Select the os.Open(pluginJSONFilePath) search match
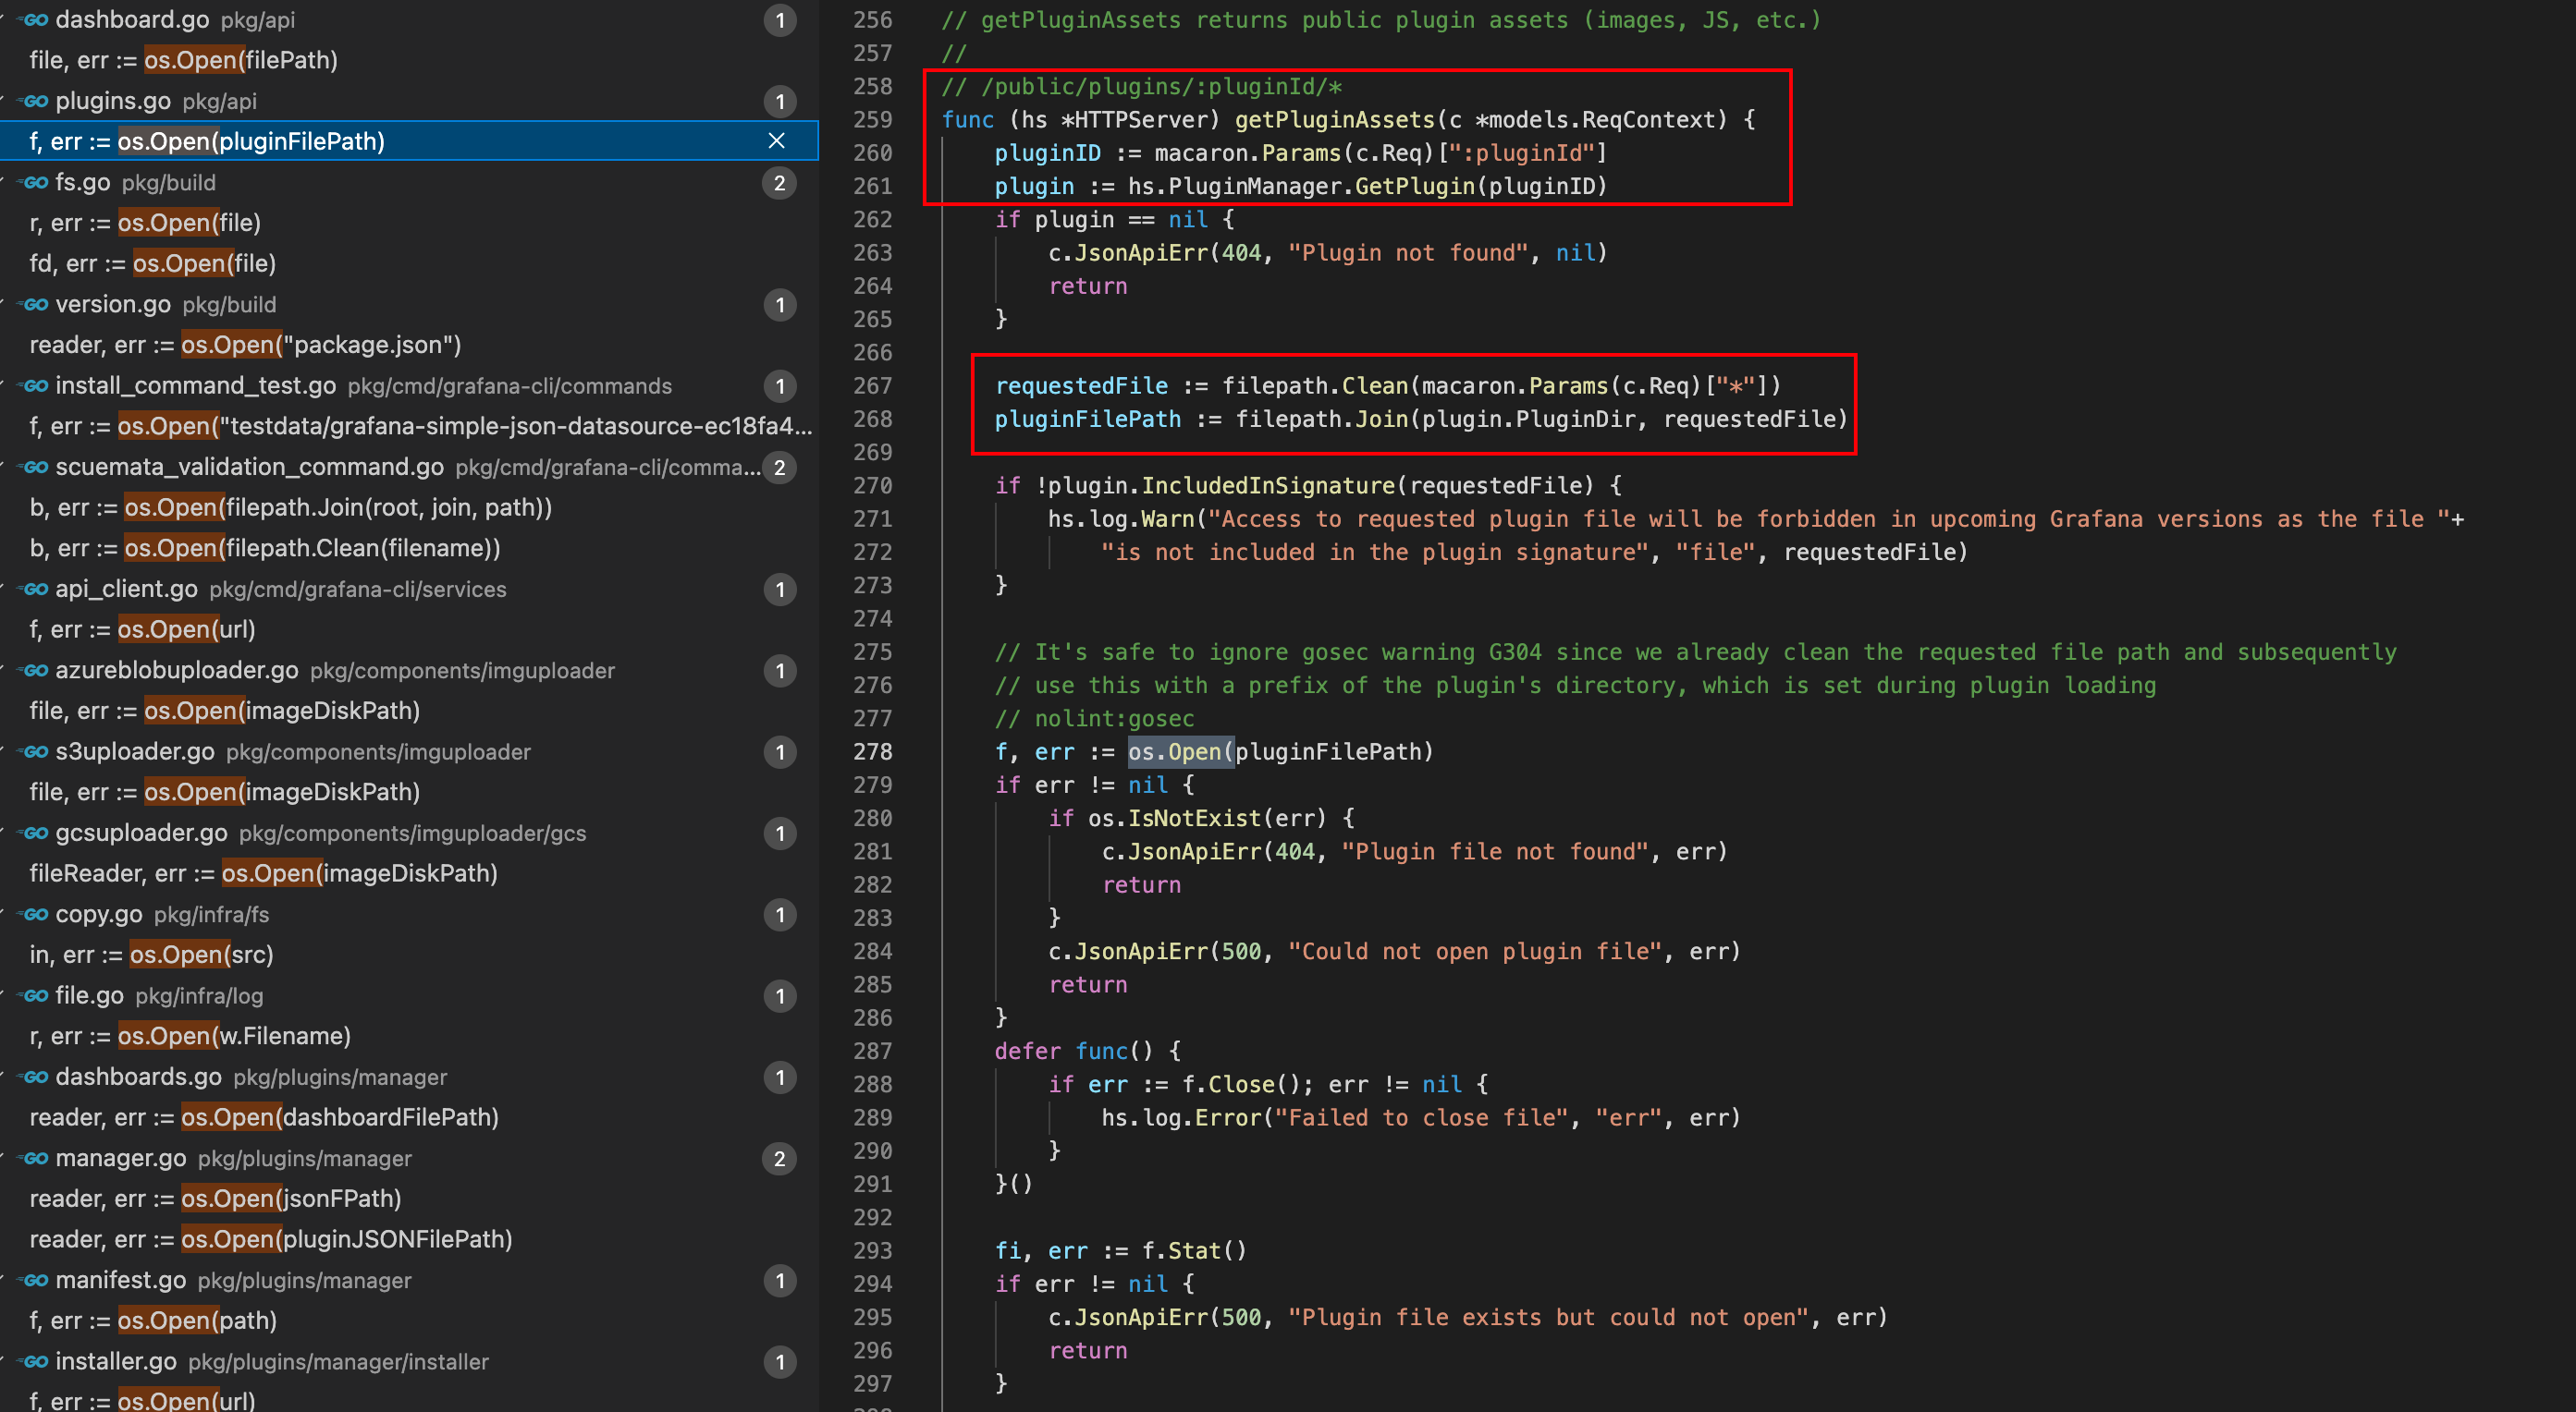Viewport: 2576px width, 1412px height. click(x=270, y=1239)
